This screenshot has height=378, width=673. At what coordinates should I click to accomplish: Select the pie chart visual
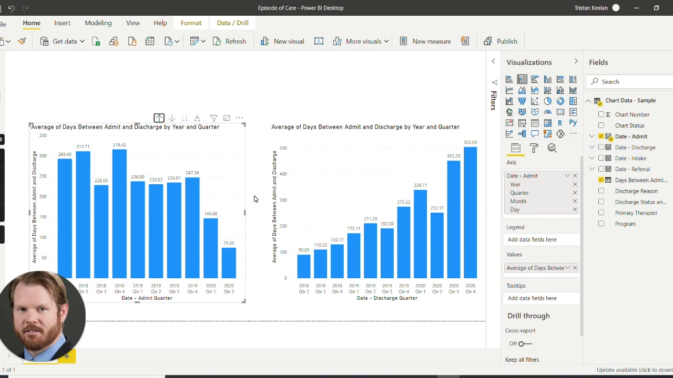click(548, 101)
